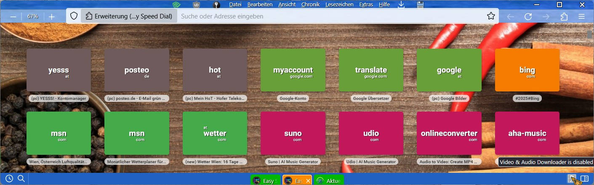The width and height of the screenshot is (594, 185).
Task: Bookmark this page with the star
Action: coord(490,16)
